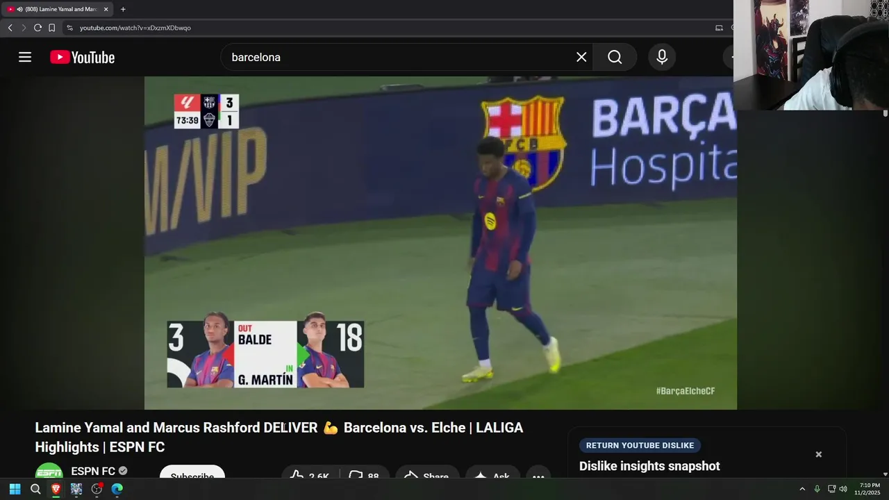Close the Lamine Yamal video tab

pyautogui.click(x=106, y=9)
